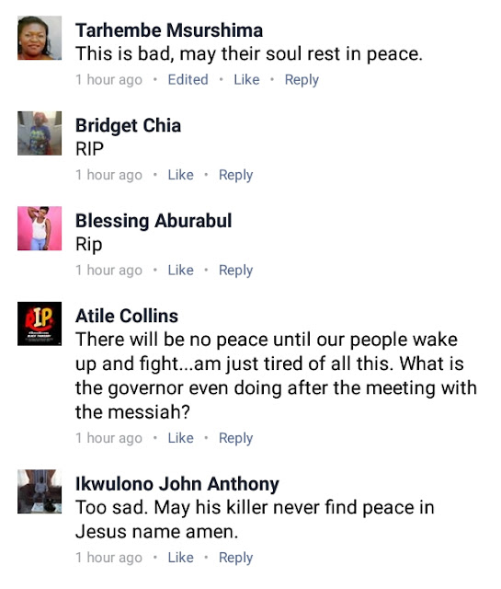Open Bridget Chia's profile picture
501x589 pixels.
(x=40, y=133)
